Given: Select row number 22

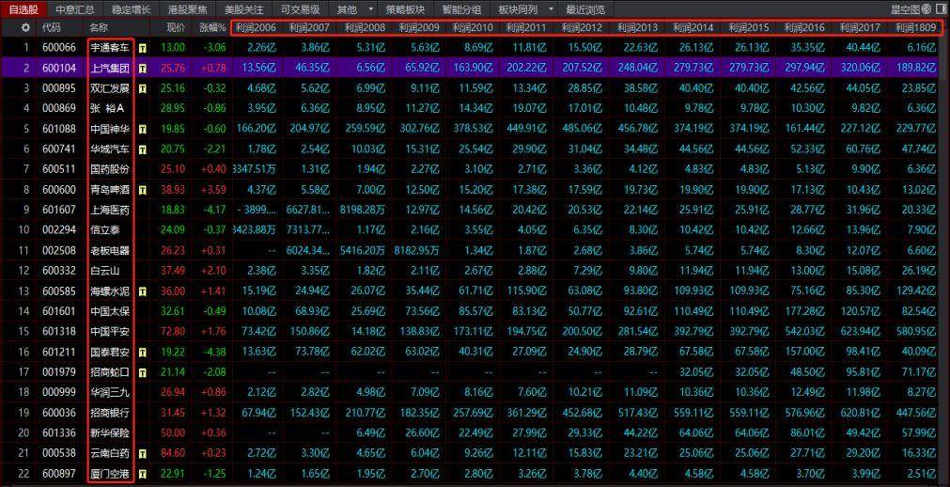Looking at the screenshot, I should pyautogui.click(x=23, y=474).
